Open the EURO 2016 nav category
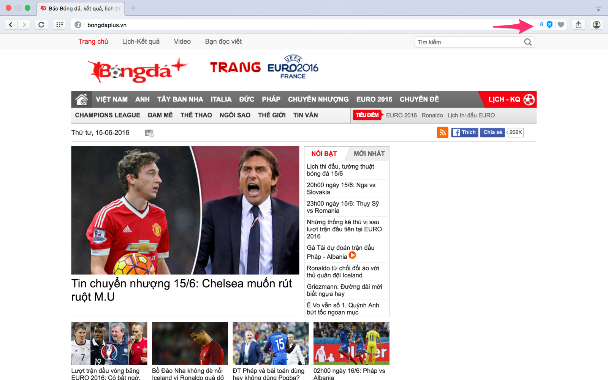Screen dimensions: 608x380 click(x=374, y=99)
